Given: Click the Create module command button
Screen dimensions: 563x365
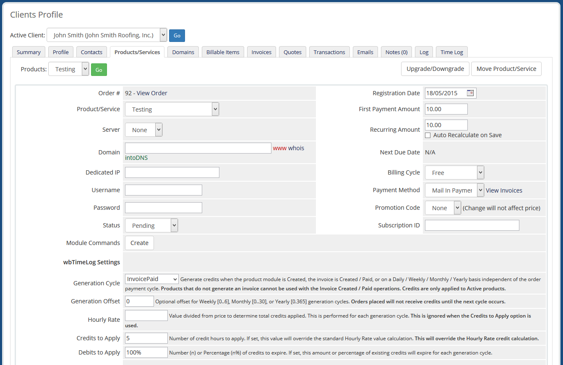Looking at the screenshot, I should pos(139,242).
